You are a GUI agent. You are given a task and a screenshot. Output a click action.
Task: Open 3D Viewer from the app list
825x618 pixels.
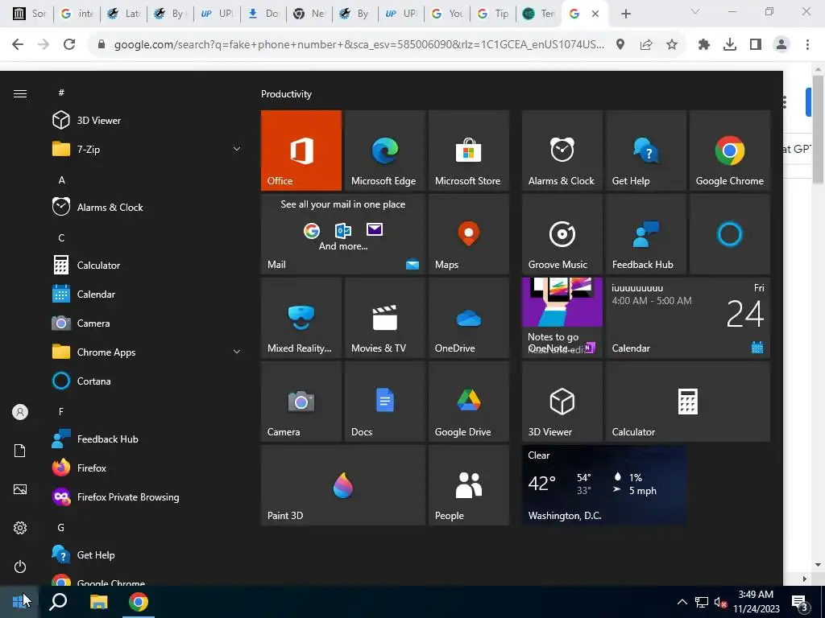pyautogui.click(x=147, y=121)
